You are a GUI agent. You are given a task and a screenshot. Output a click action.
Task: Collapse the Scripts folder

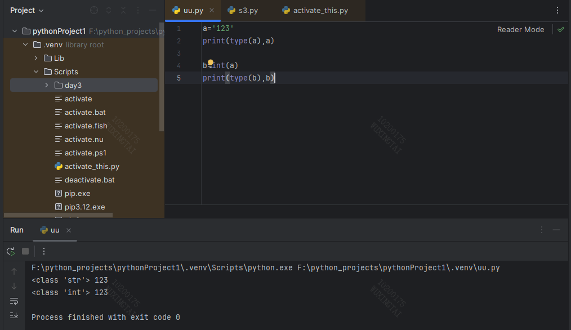tap(35, 72)
